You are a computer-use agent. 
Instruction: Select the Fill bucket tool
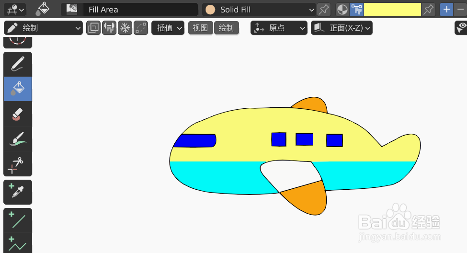18,89
